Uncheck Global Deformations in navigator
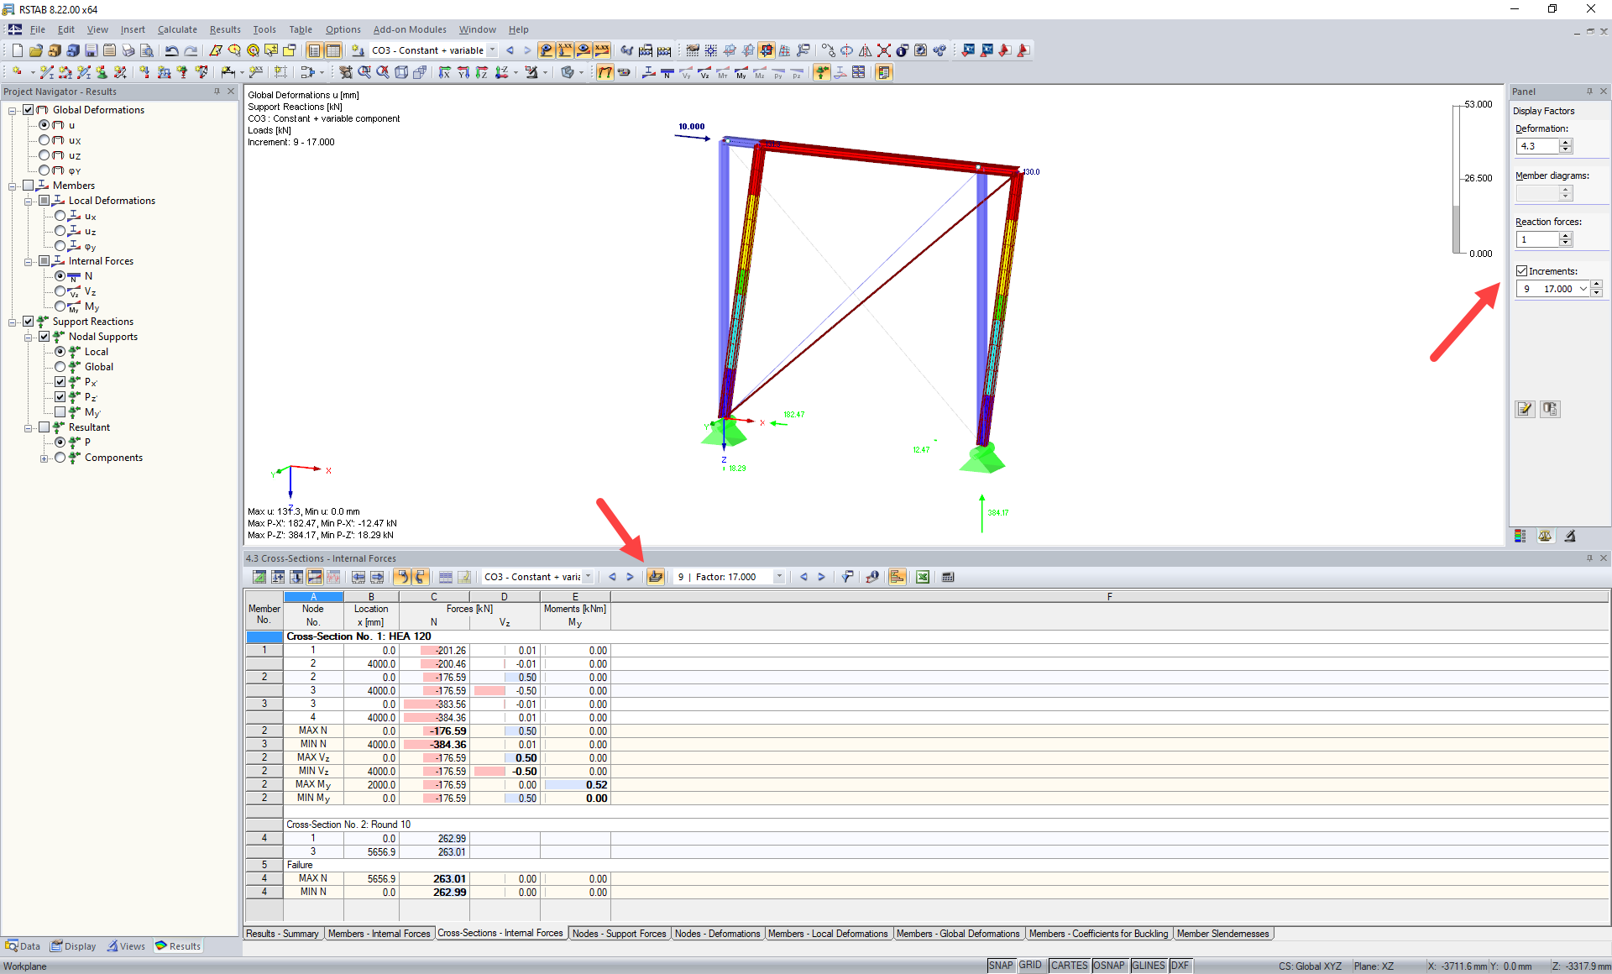 pos(29,110)
